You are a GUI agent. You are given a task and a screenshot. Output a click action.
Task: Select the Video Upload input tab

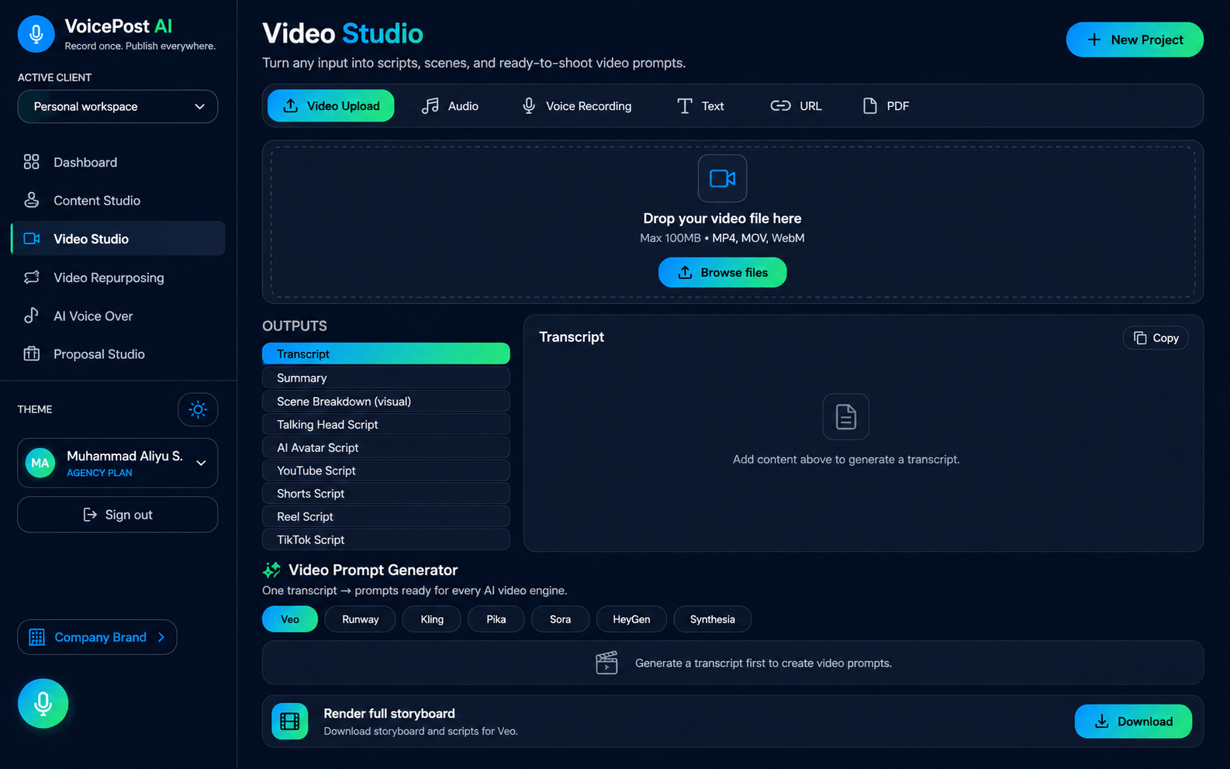tap(331, 106)
